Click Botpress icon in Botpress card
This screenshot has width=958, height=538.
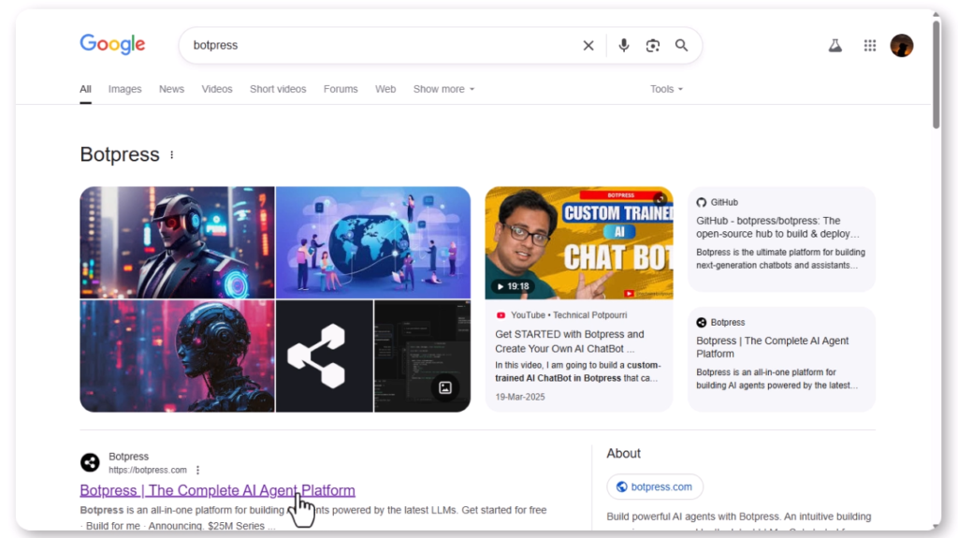[x=702, y=322]
